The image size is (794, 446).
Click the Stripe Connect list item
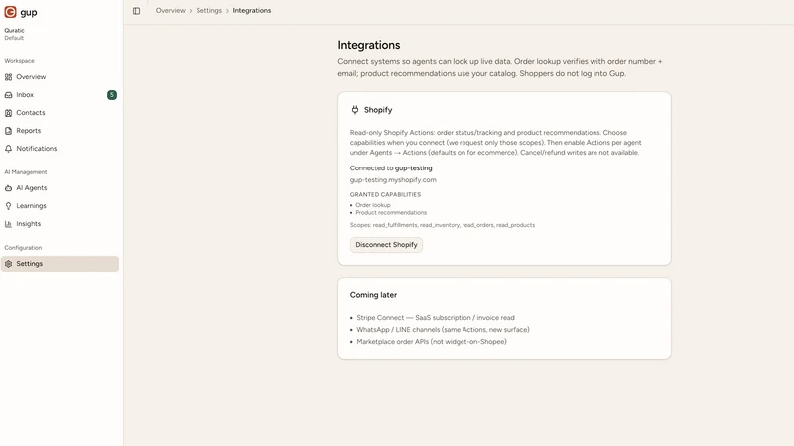[x=436, y=318]
